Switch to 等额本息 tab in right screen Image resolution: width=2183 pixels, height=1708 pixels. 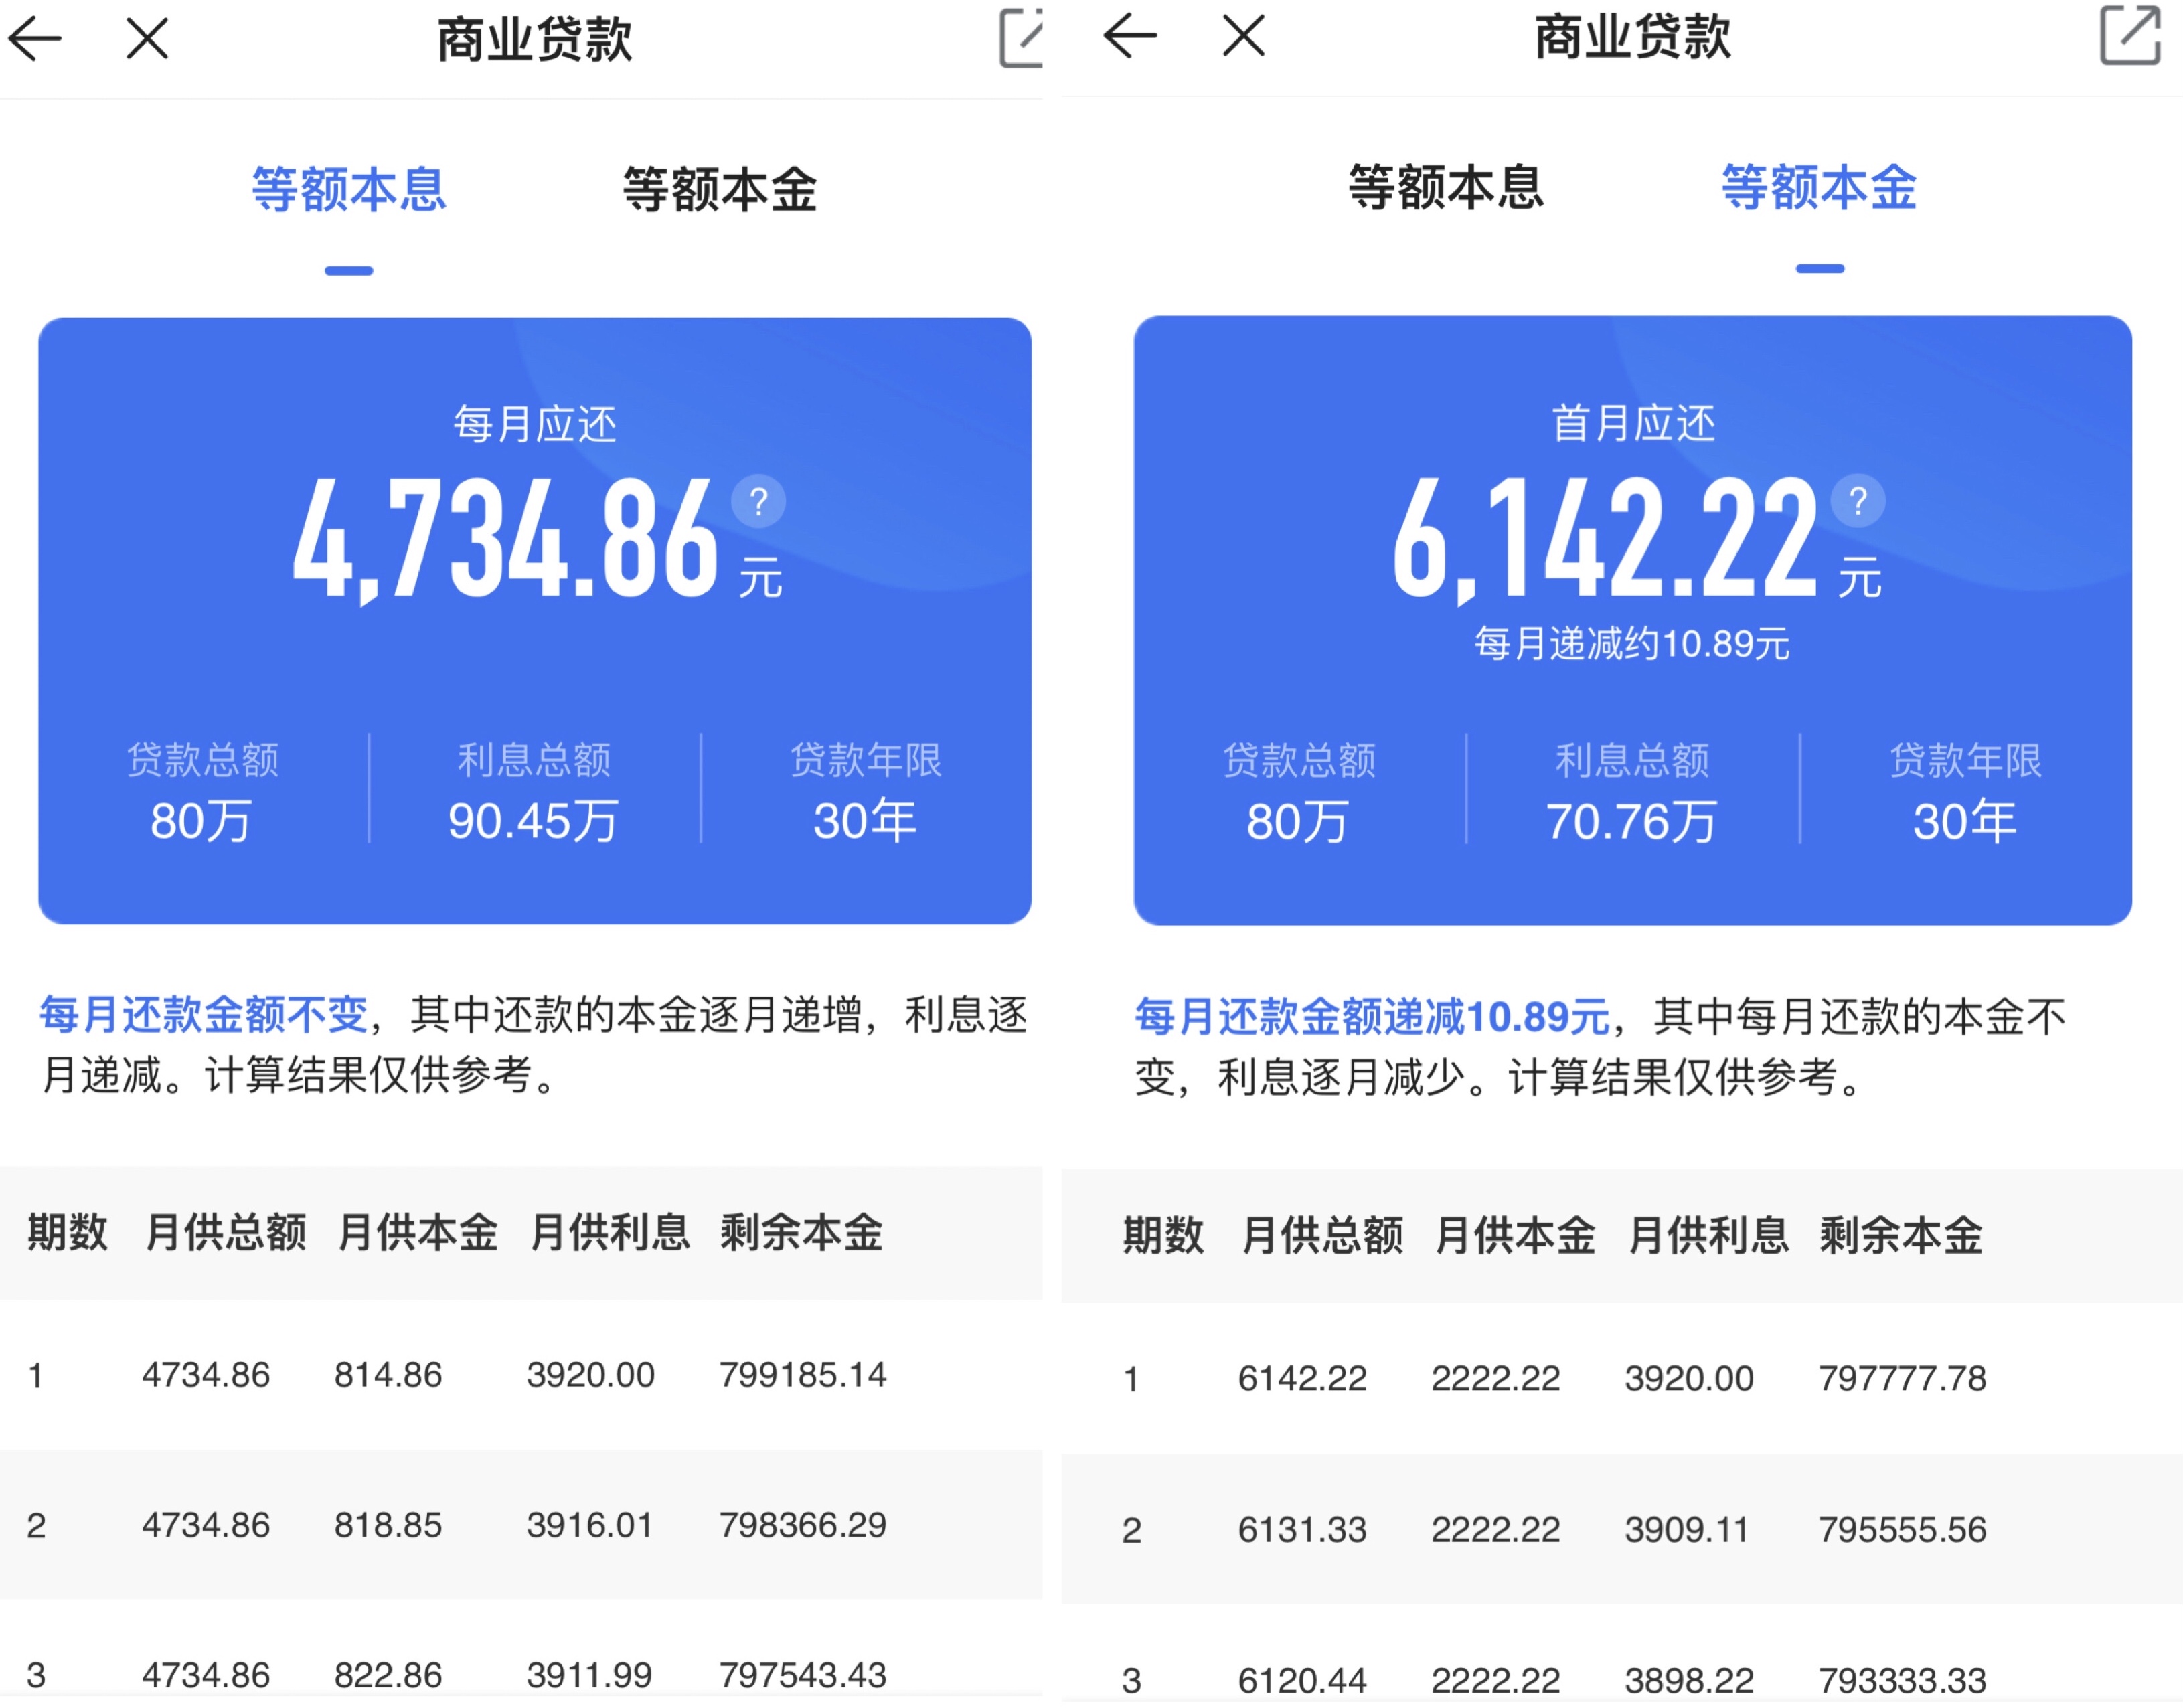(1446, 188)
